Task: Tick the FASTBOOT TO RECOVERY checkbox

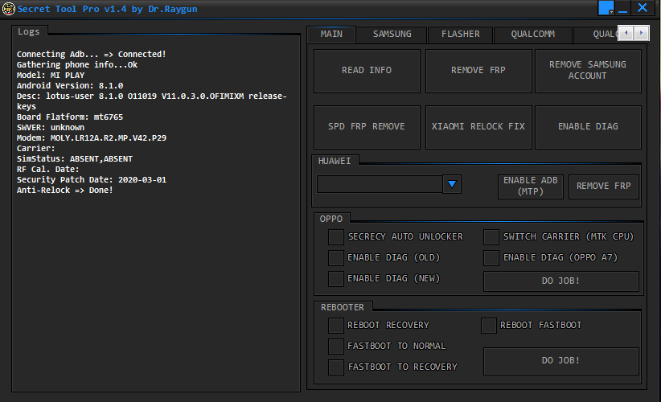Action: 336,367
